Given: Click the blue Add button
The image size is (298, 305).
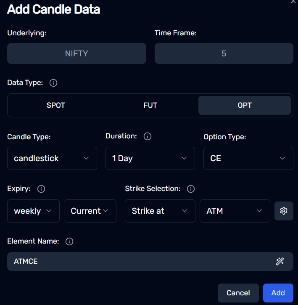Looking at the screenshot, I should point(278,293).
